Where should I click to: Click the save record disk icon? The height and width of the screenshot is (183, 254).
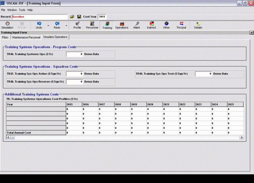[79, 17]
